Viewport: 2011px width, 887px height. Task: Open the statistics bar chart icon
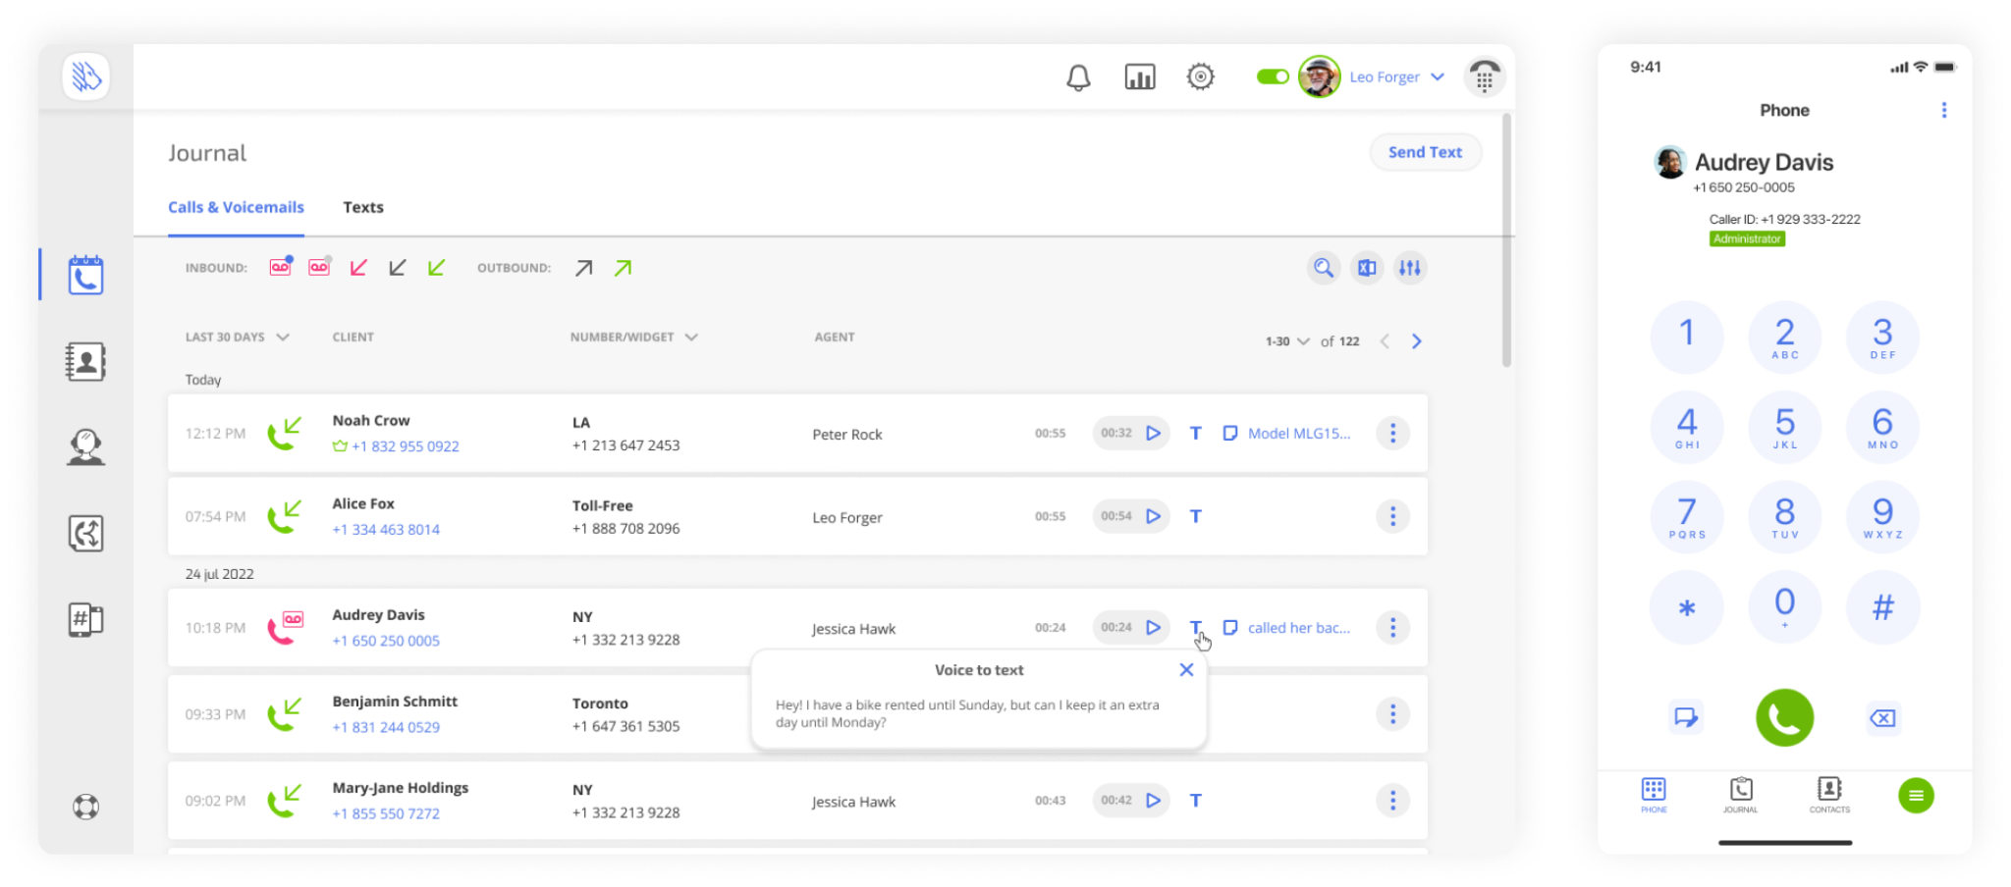(1139, 78)
